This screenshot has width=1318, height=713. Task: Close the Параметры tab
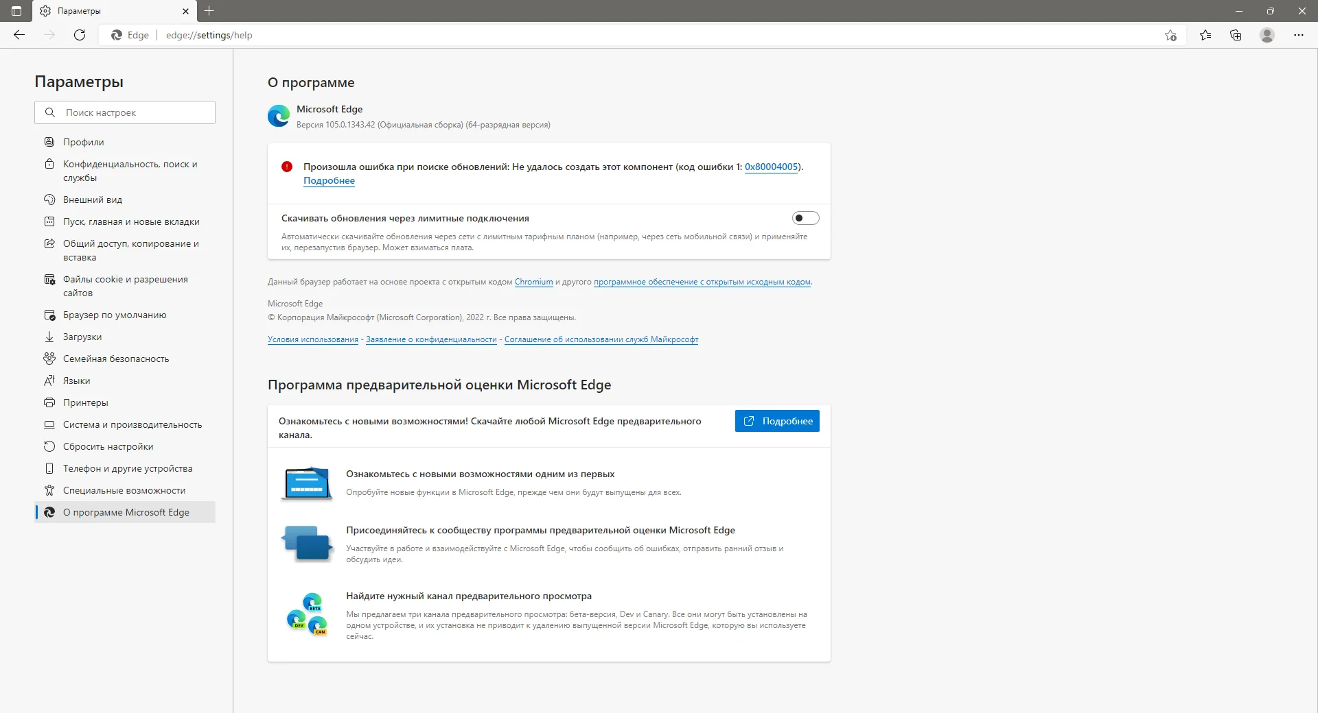tap(185, 11)
